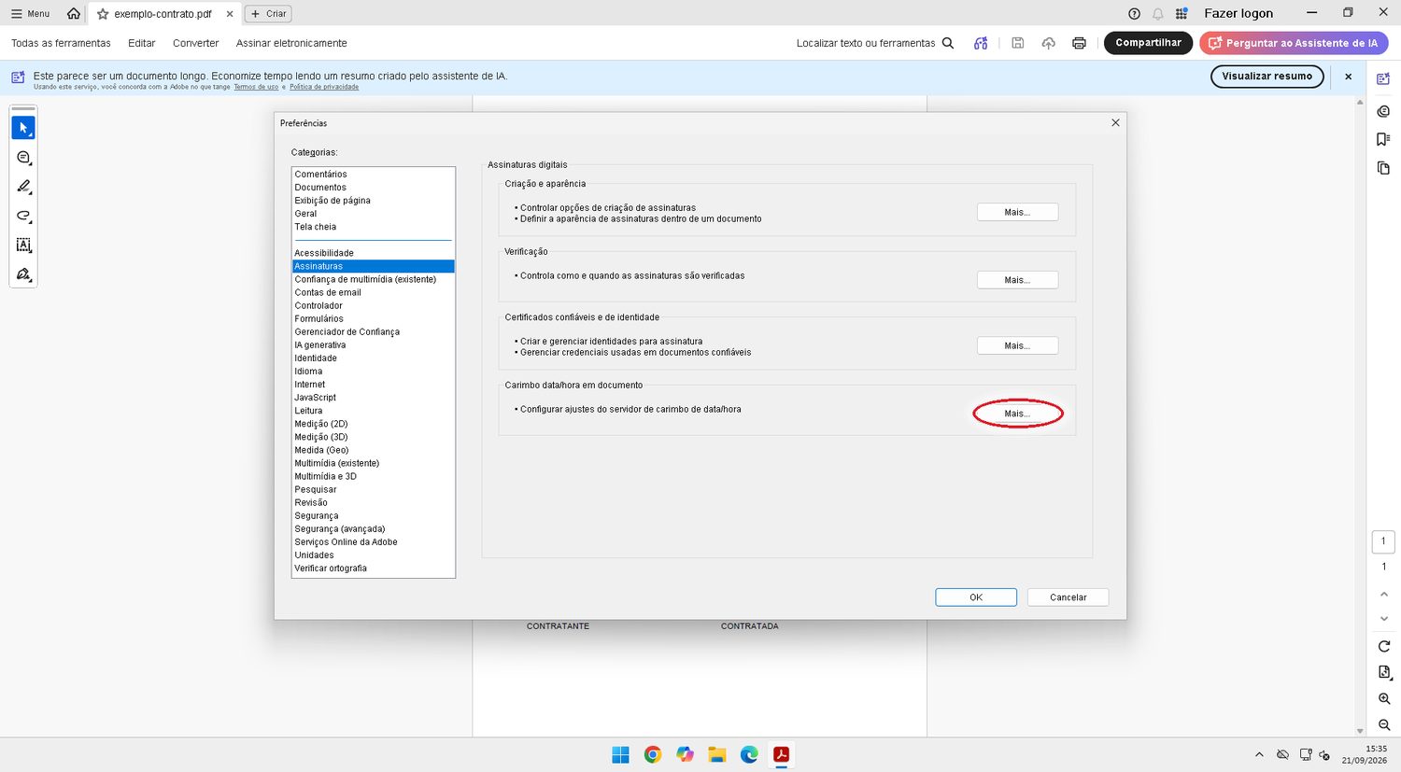This screenshot has height=772, width=1401.
Task: Open the Converter menu
Action: point(195,43)
